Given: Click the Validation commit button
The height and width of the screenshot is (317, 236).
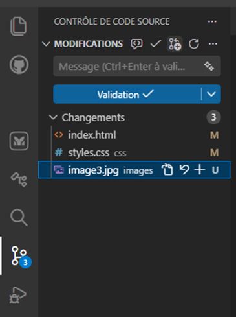Looking at the screenshot, I should (127, 94).
